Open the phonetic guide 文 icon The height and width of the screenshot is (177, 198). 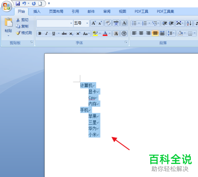coord(116,23)
